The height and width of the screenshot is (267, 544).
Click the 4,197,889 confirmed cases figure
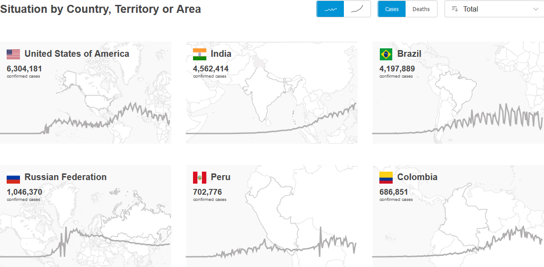(x=397, y=69)
